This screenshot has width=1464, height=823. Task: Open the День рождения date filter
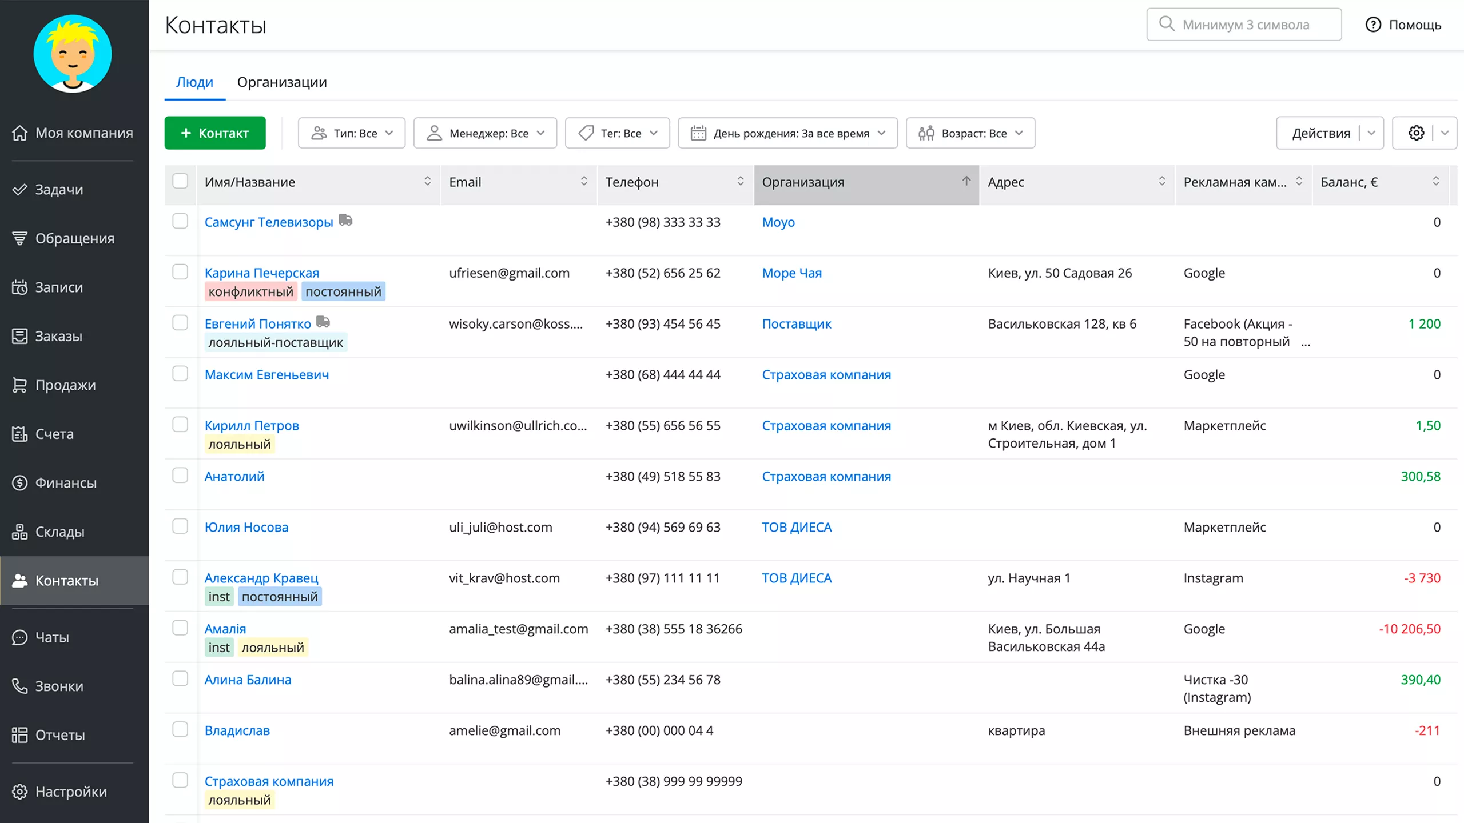[x=787, y=133]
